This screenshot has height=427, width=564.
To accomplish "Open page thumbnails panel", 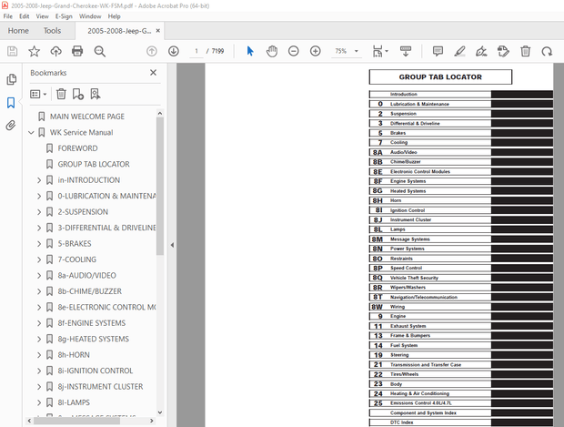I will point(11,79).
